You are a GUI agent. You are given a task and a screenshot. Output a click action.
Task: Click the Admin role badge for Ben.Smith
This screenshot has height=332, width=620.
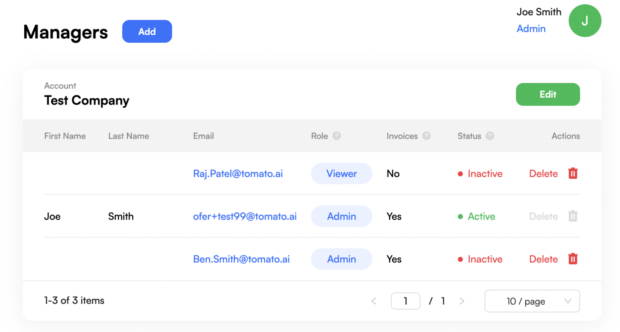341,259
